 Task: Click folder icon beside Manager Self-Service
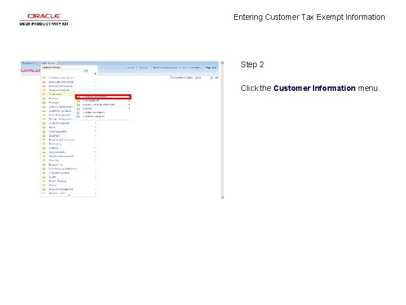[x=44, y=86]
